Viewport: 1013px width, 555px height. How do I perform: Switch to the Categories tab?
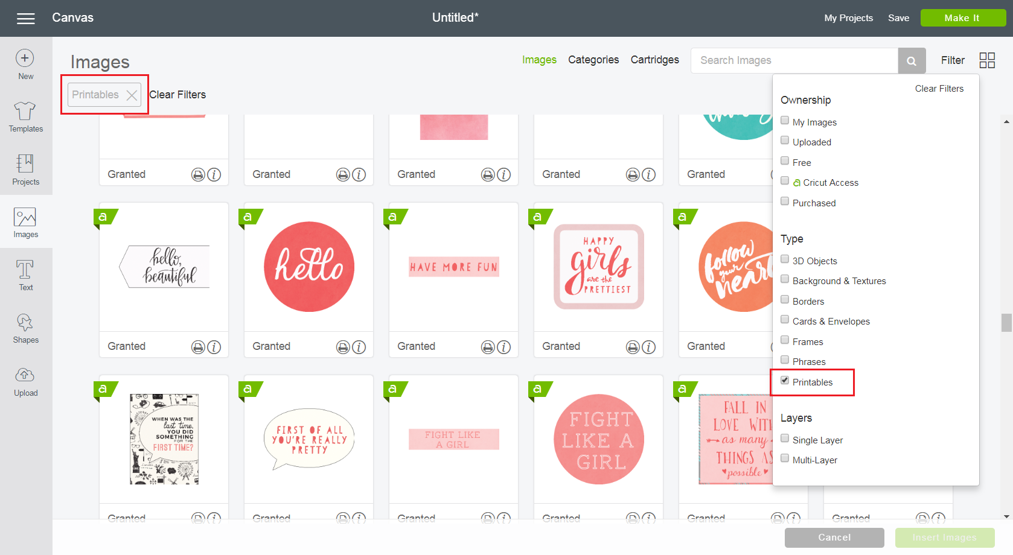coord(593,60)
